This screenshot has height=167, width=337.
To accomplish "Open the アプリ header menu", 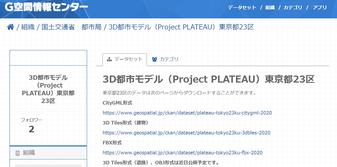I will click(320, 8).
